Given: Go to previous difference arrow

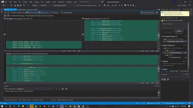Looking at the screenshot, I should (5, 13).
